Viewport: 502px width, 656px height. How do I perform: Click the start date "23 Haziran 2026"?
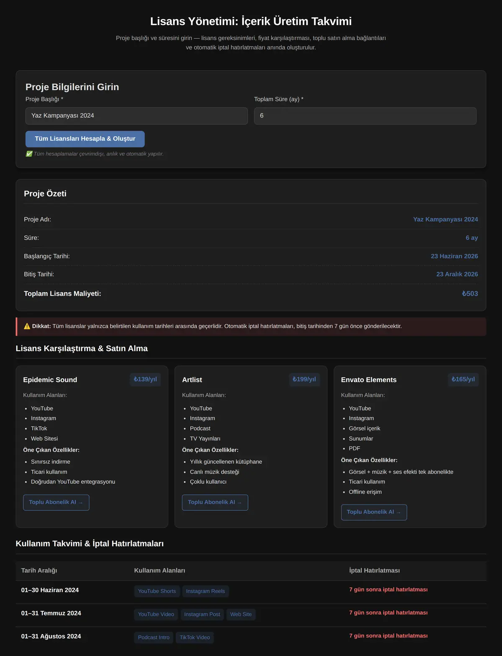pos(454,256)
